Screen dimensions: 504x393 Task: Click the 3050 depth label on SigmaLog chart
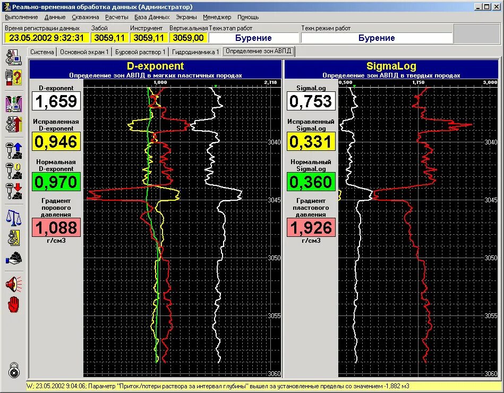(491, 258)
